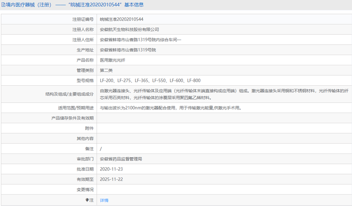Click the lightbulb icon next to 注
352x206 pixels.
87,200
